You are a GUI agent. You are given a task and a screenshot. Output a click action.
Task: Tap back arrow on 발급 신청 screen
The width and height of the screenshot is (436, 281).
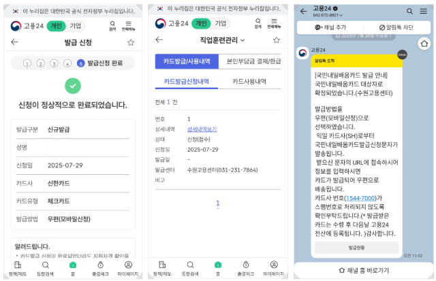click(14, 42)
